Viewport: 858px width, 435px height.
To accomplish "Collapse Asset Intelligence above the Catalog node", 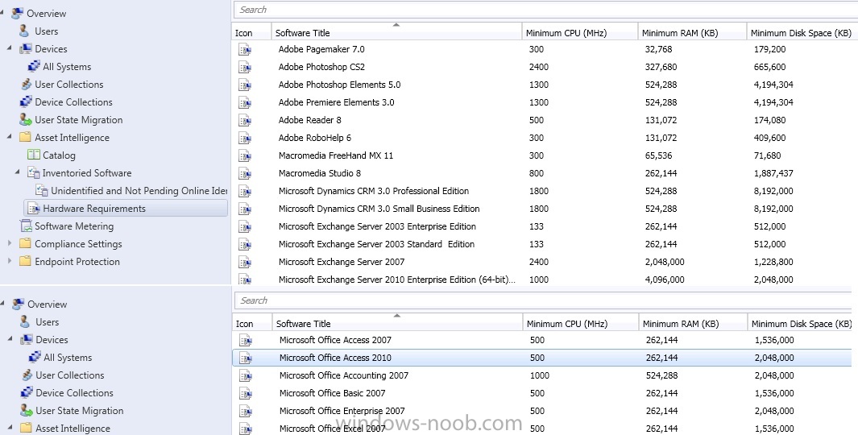I will point(10,137).
